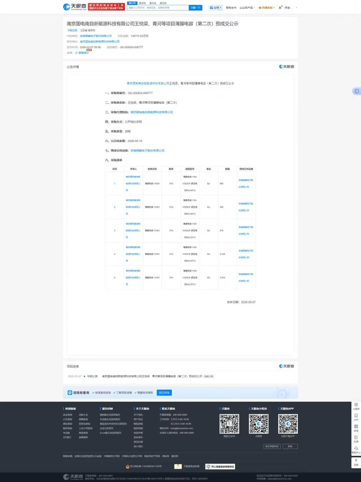Open the 中国裁判文书网 data source link

[111, 456]
